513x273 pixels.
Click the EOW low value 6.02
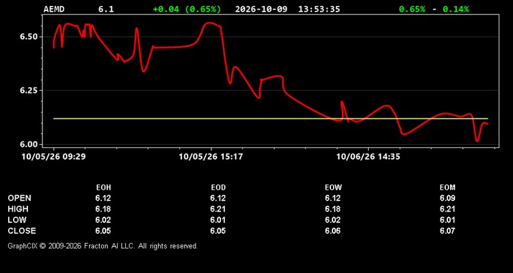click(332, 220)
